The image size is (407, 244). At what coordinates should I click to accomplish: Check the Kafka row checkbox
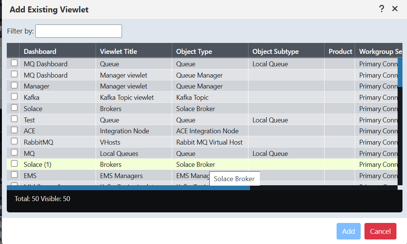click(x=14, y=96)
